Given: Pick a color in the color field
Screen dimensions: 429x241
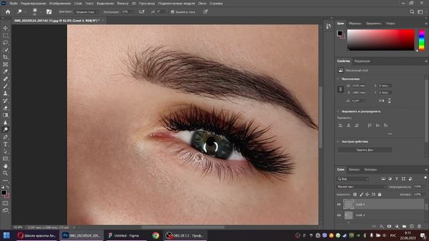Looking at the screenshot, I should [381, 40].
